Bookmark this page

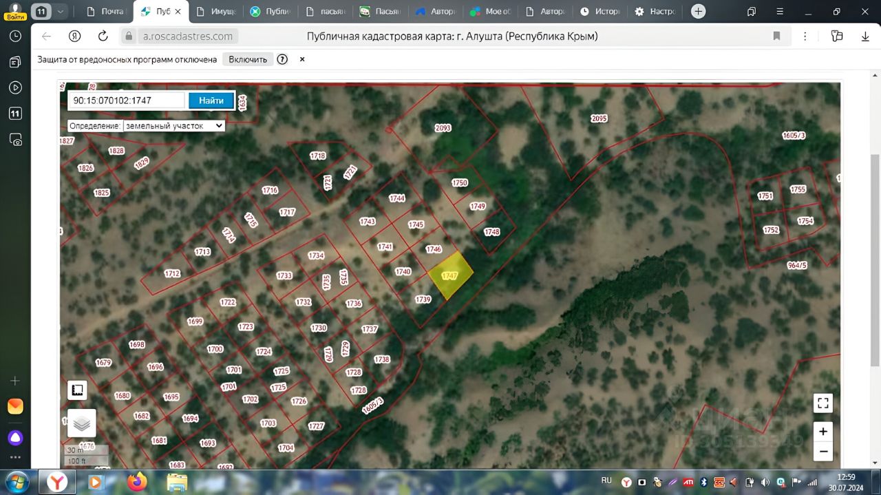coord(776,36)
